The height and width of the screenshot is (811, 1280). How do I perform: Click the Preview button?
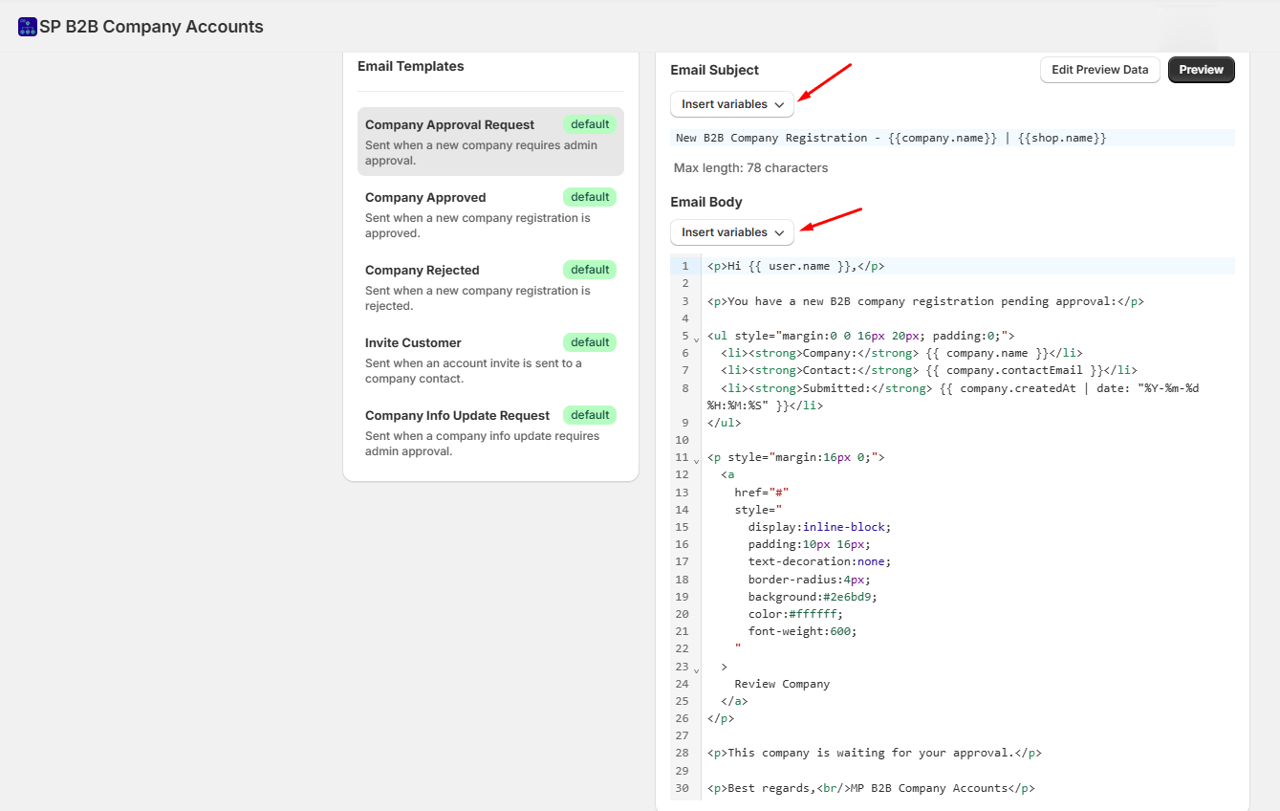pyautogui.click(x=1201, y=69)
